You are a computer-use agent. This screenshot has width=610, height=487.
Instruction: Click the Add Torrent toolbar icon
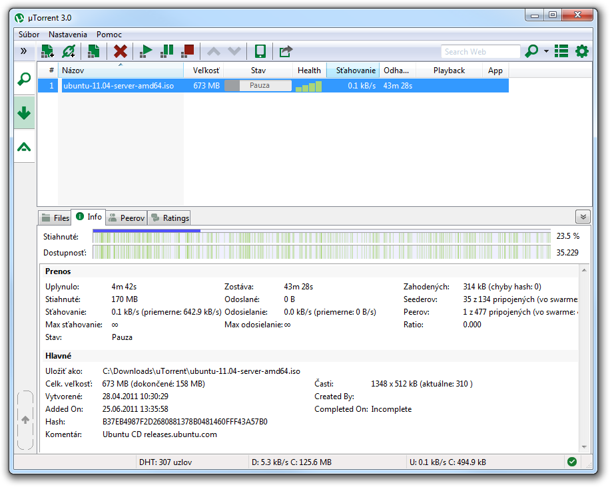[47, 51]
